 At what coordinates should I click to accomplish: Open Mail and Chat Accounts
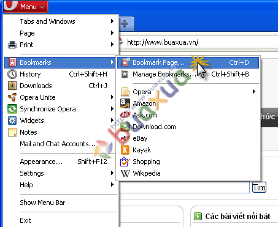(x=61, y=144)
